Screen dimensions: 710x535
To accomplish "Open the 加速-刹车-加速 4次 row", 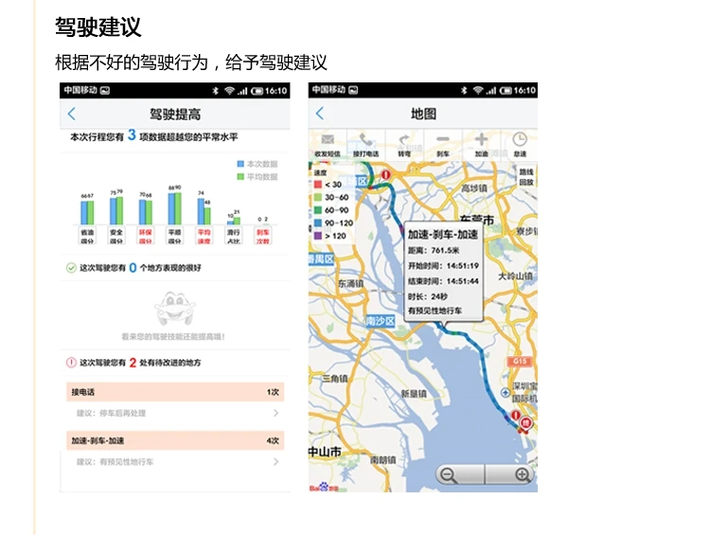I will pyautogui.click(x=175, y=440).
